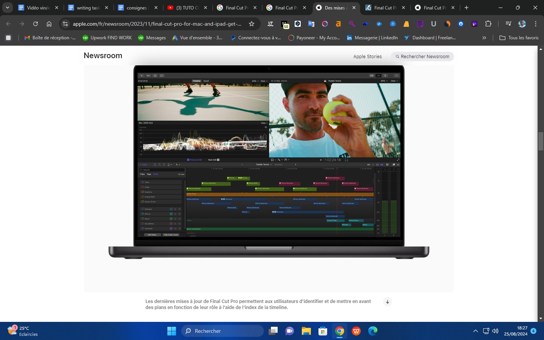This screenshot has width=544, height=340.
Task: Open Microsoft Edge from the taskbar
Action: pyautogui.click(x=373, y=331)
